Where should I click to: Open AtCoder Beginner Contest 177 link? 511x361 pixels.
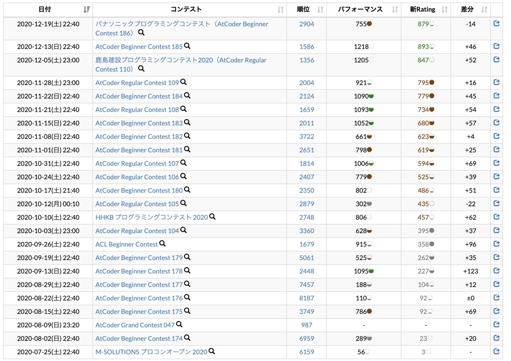pyautogui.click(x=139, y=285)
